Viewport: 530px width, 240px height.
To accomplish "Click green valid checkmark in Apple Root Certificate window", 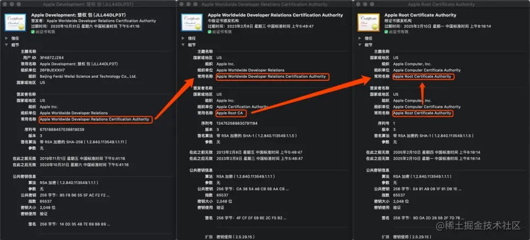I will (x=386, y=32).
